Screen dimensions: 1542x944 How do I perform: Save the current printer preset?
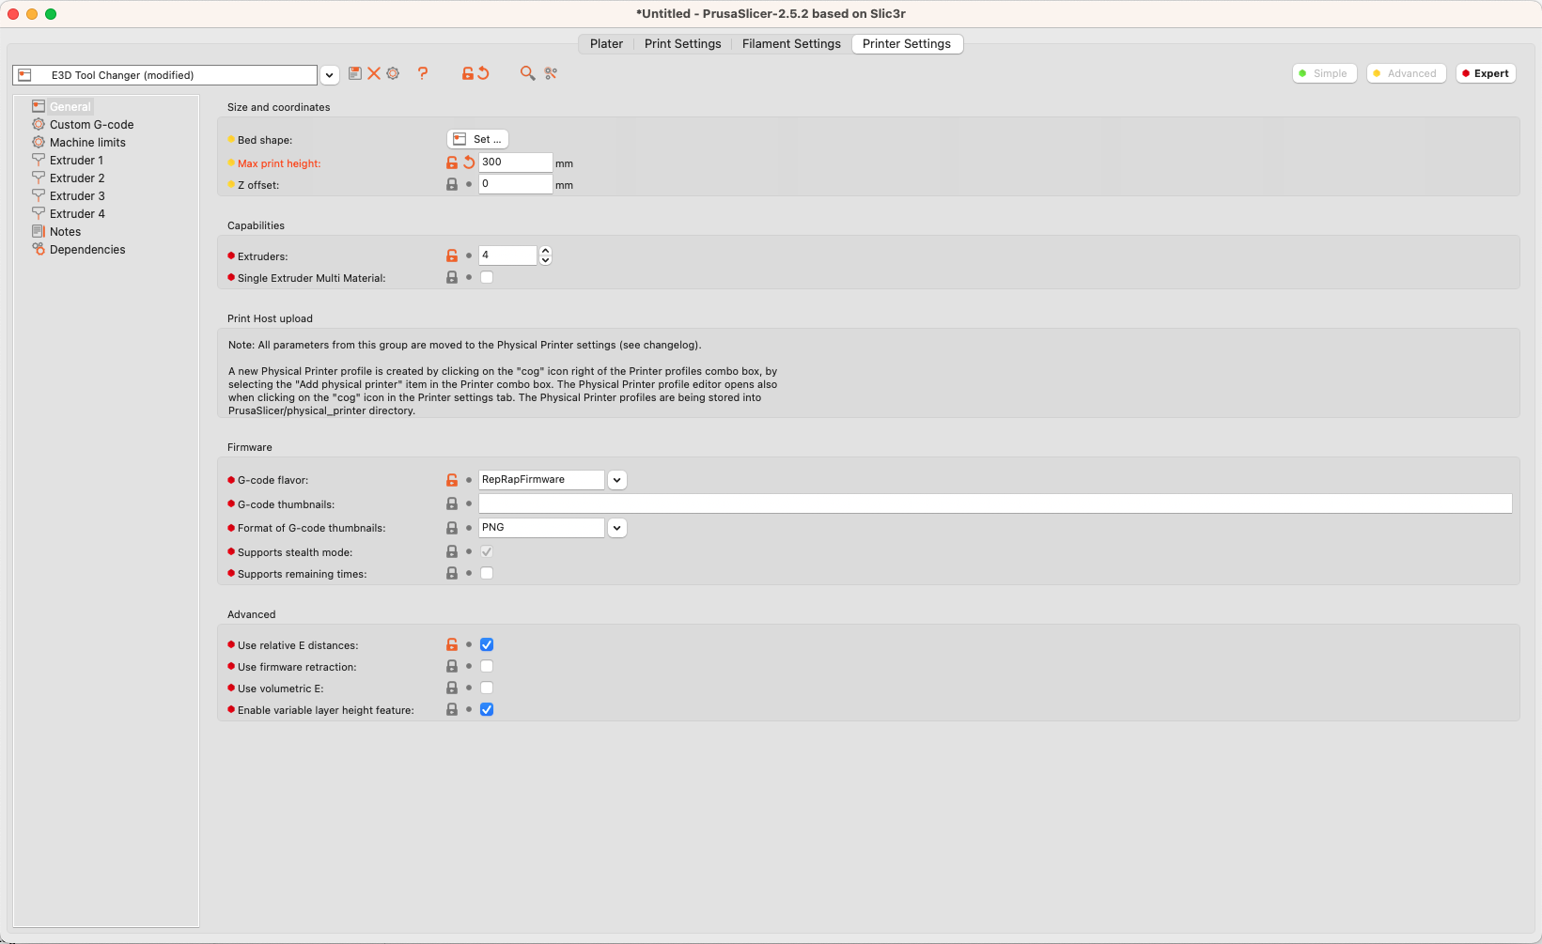point(355,73)
